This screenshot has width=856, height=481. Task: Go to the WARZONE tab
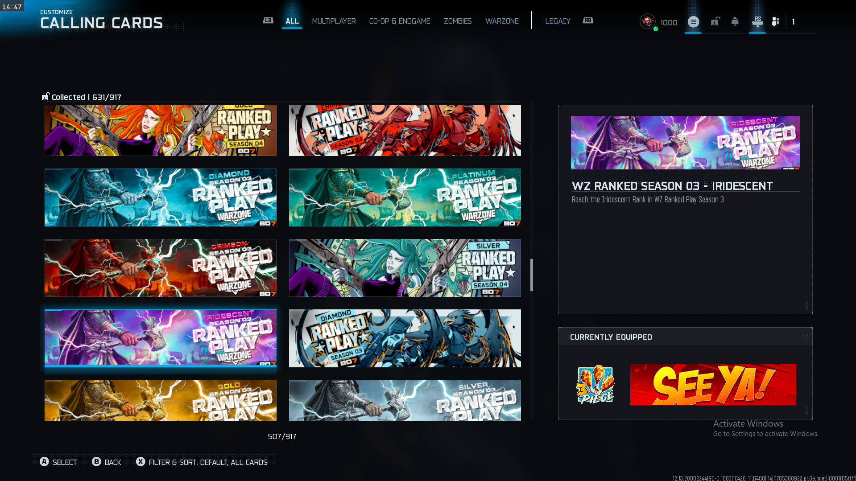(502, 21)
